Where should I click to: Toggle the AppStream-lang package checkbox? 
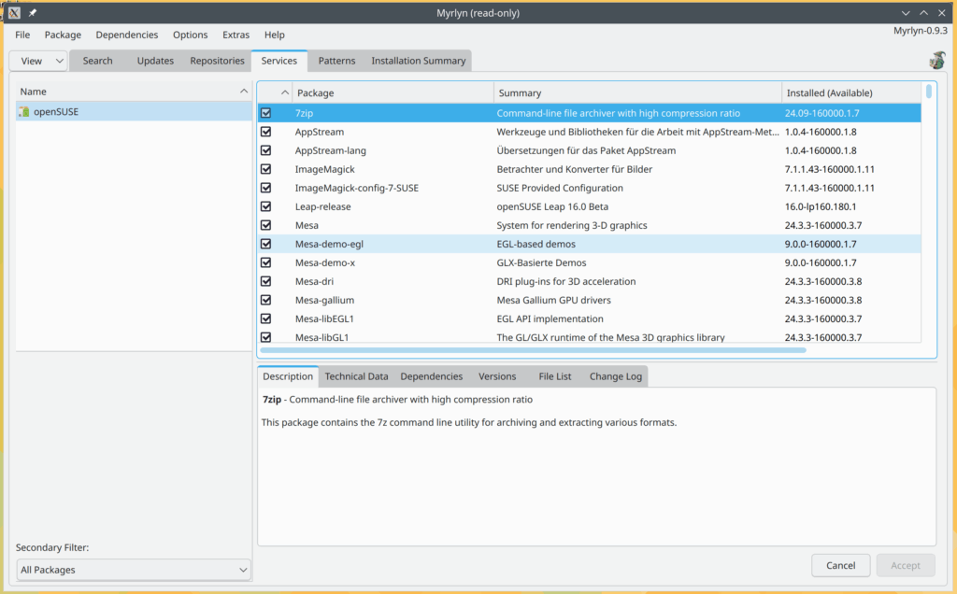[266, 150]
